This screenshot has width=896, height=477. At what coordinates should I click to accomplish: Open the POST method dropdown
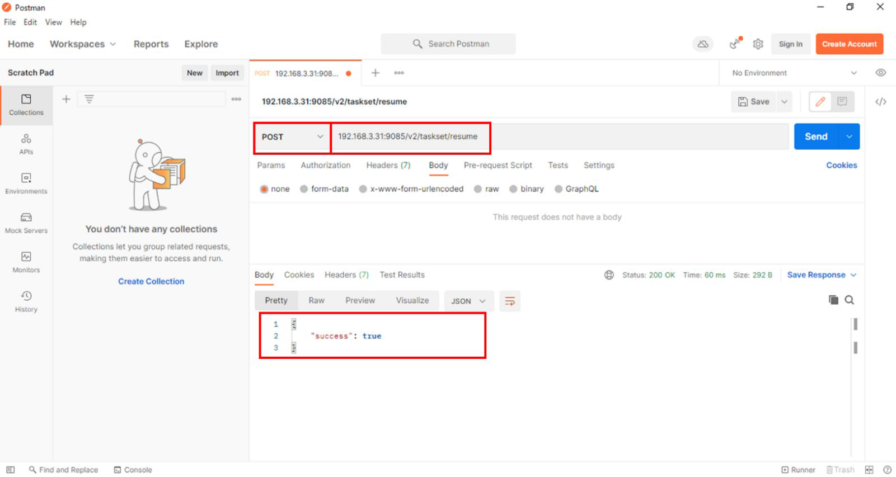click(292, 137)
